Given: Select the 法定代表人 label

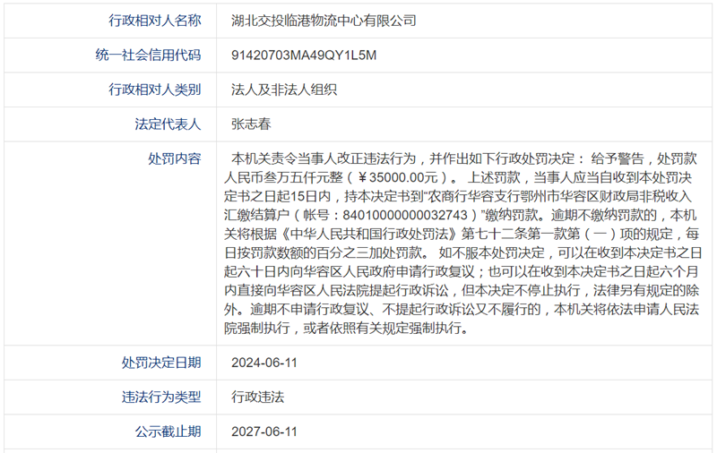Looking at the screenshot, I should tap(168, 124).
